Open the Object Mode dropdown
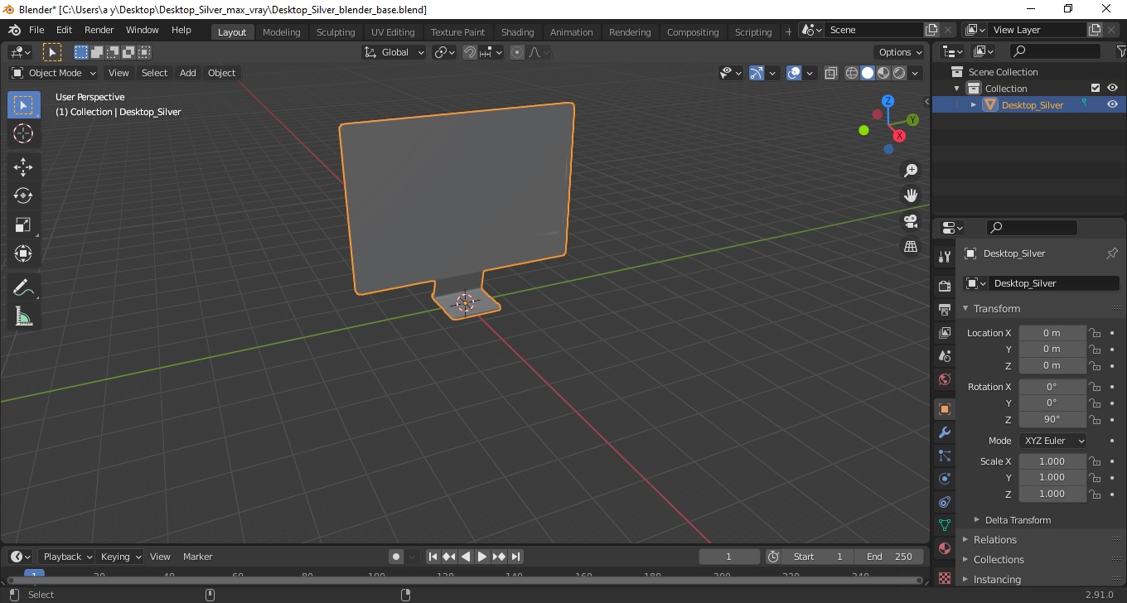Viewport: 1127px width, 603px height. (x=55, y=73)
